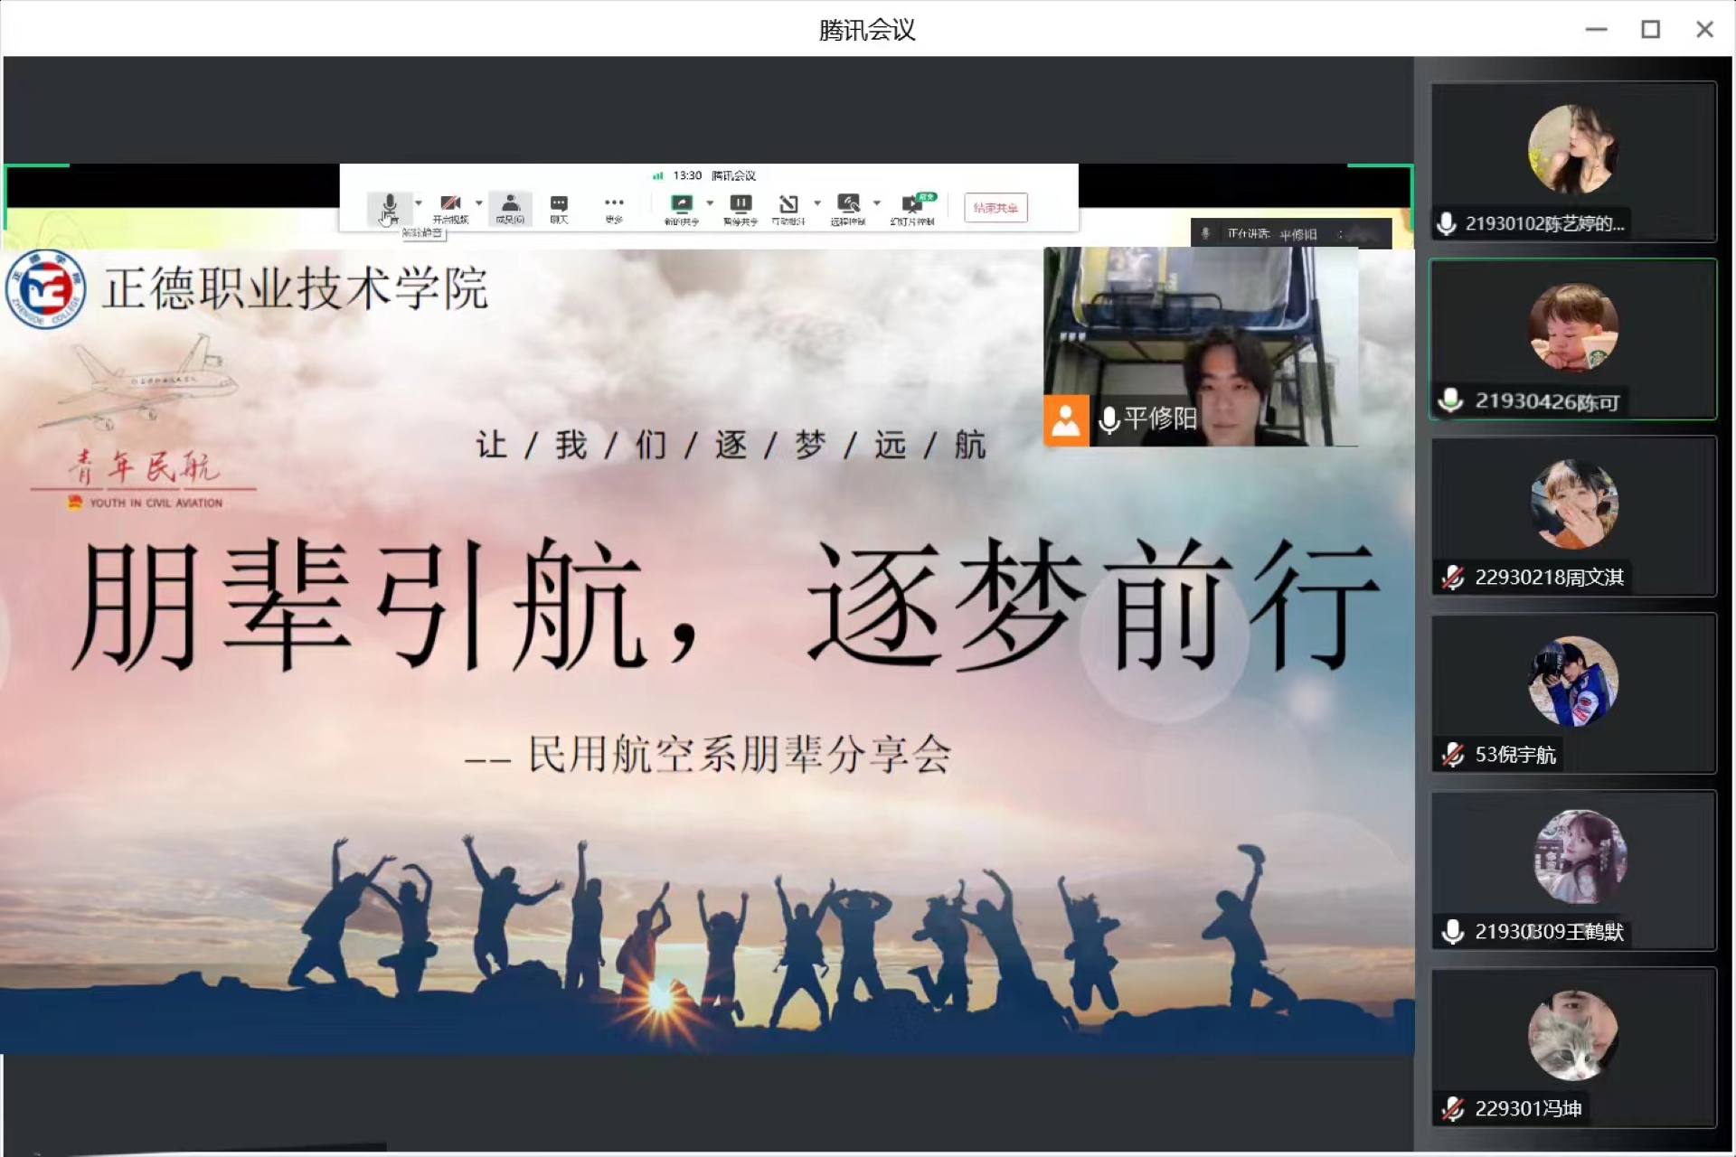The height and width of the screenshot is (1157, 1736).
Task: Open interactive annotation tool
Action: (788, 208)
